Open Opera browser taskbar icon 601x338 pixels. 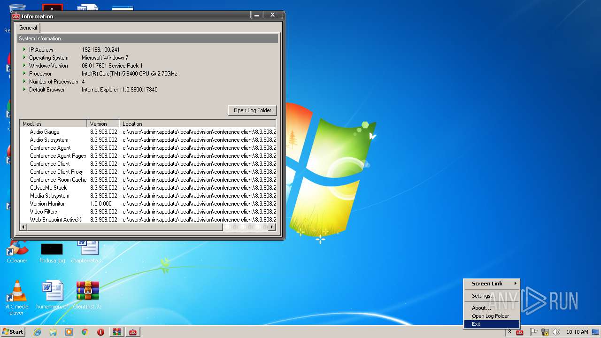tap(100, 332)
